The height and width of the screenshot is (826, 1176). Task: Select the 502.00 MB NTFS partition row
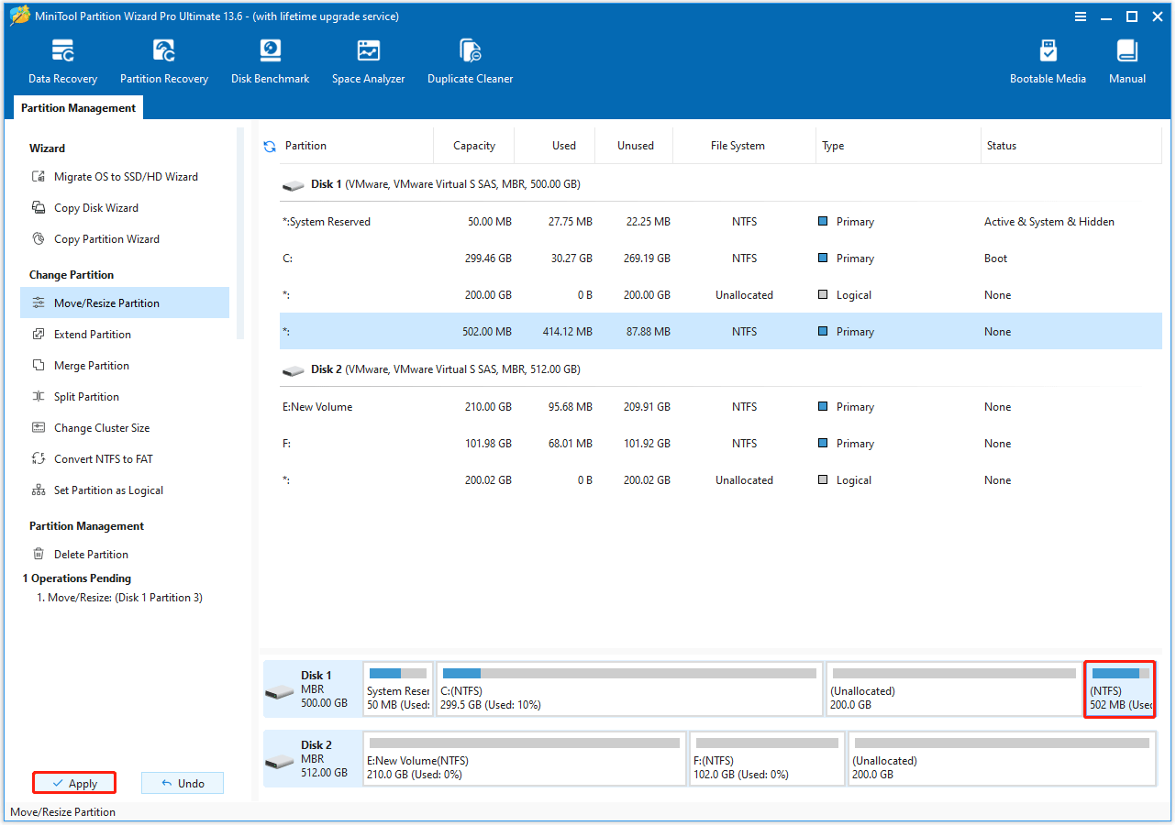721,332
